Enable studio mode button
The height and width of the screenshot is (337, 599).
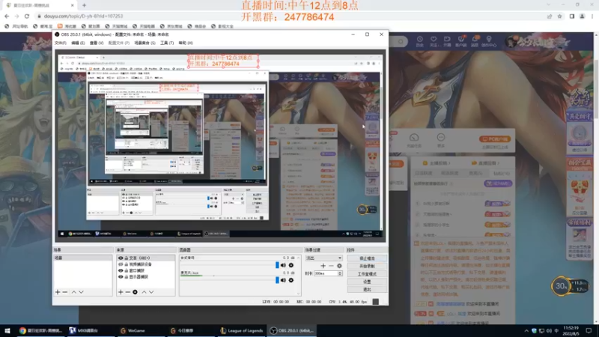tap(367, 274)
